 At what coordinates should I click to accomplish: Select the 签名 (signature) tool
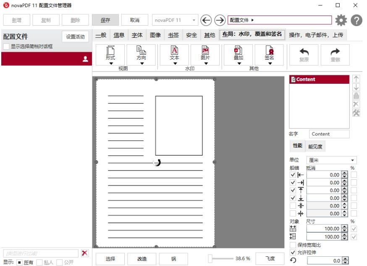click(270, 54)
